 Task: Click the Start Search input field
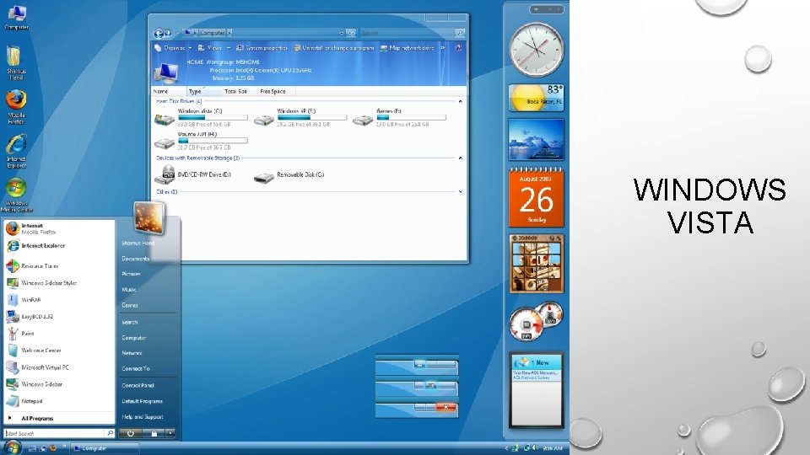pyautogui.click(x=54, y=433)
